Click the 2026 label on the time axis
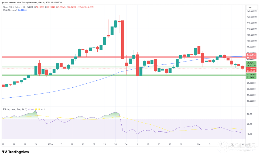 point(50,144)
